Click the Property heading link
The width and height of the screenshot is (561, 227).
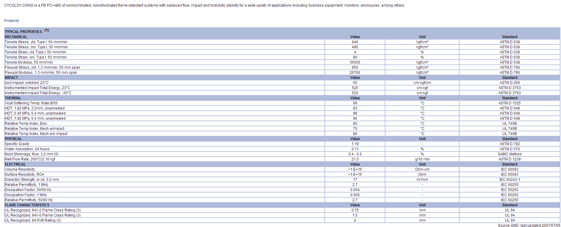[x=11, y=21]
